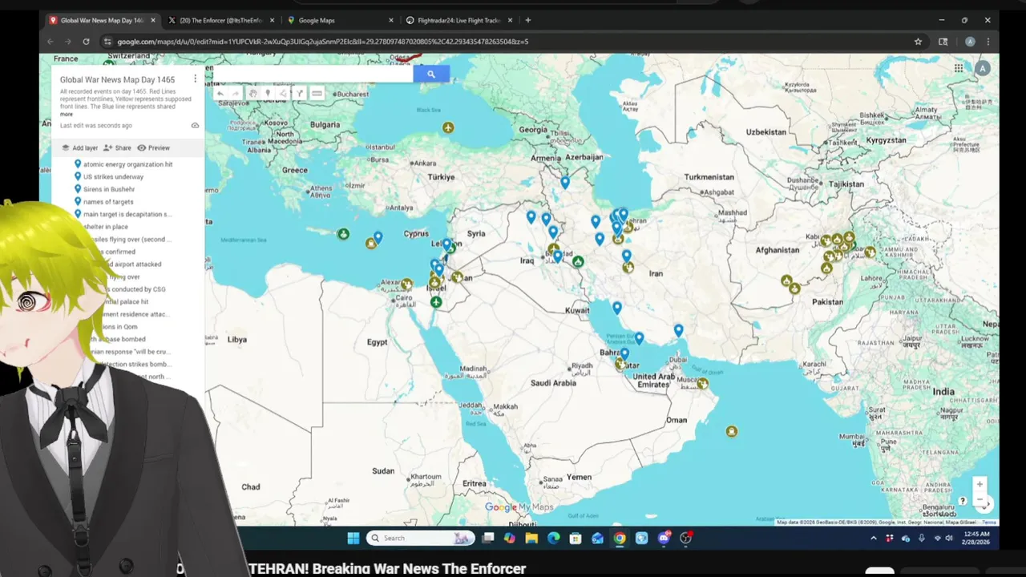The height and width of the screenshot is (577, 1026).
Task: Select the pan hand tool in map toolbar
Action: [x=252, y=94]
